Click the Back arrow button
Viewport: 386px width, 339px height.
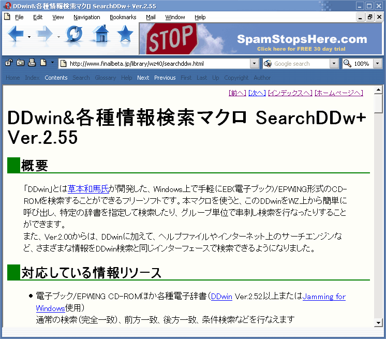(16, 36)
